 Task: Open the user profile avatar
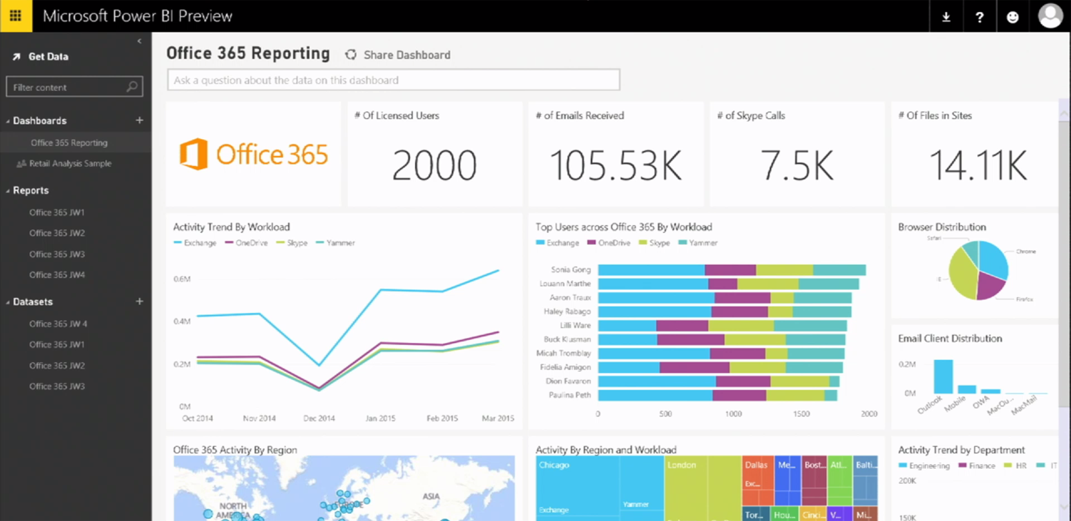pyautogui.click(x=1050, y=16)
